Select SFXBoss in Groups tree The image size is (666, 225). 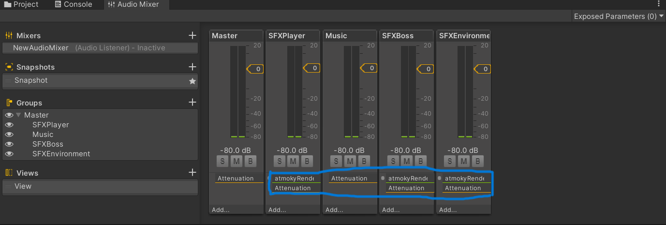[x=48, y=144]
